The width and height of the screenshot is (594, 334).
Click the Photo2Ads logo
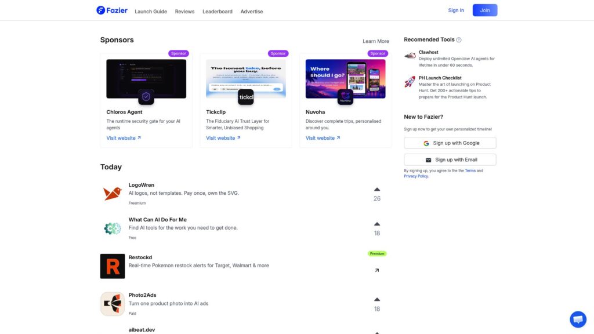(113, 304)
